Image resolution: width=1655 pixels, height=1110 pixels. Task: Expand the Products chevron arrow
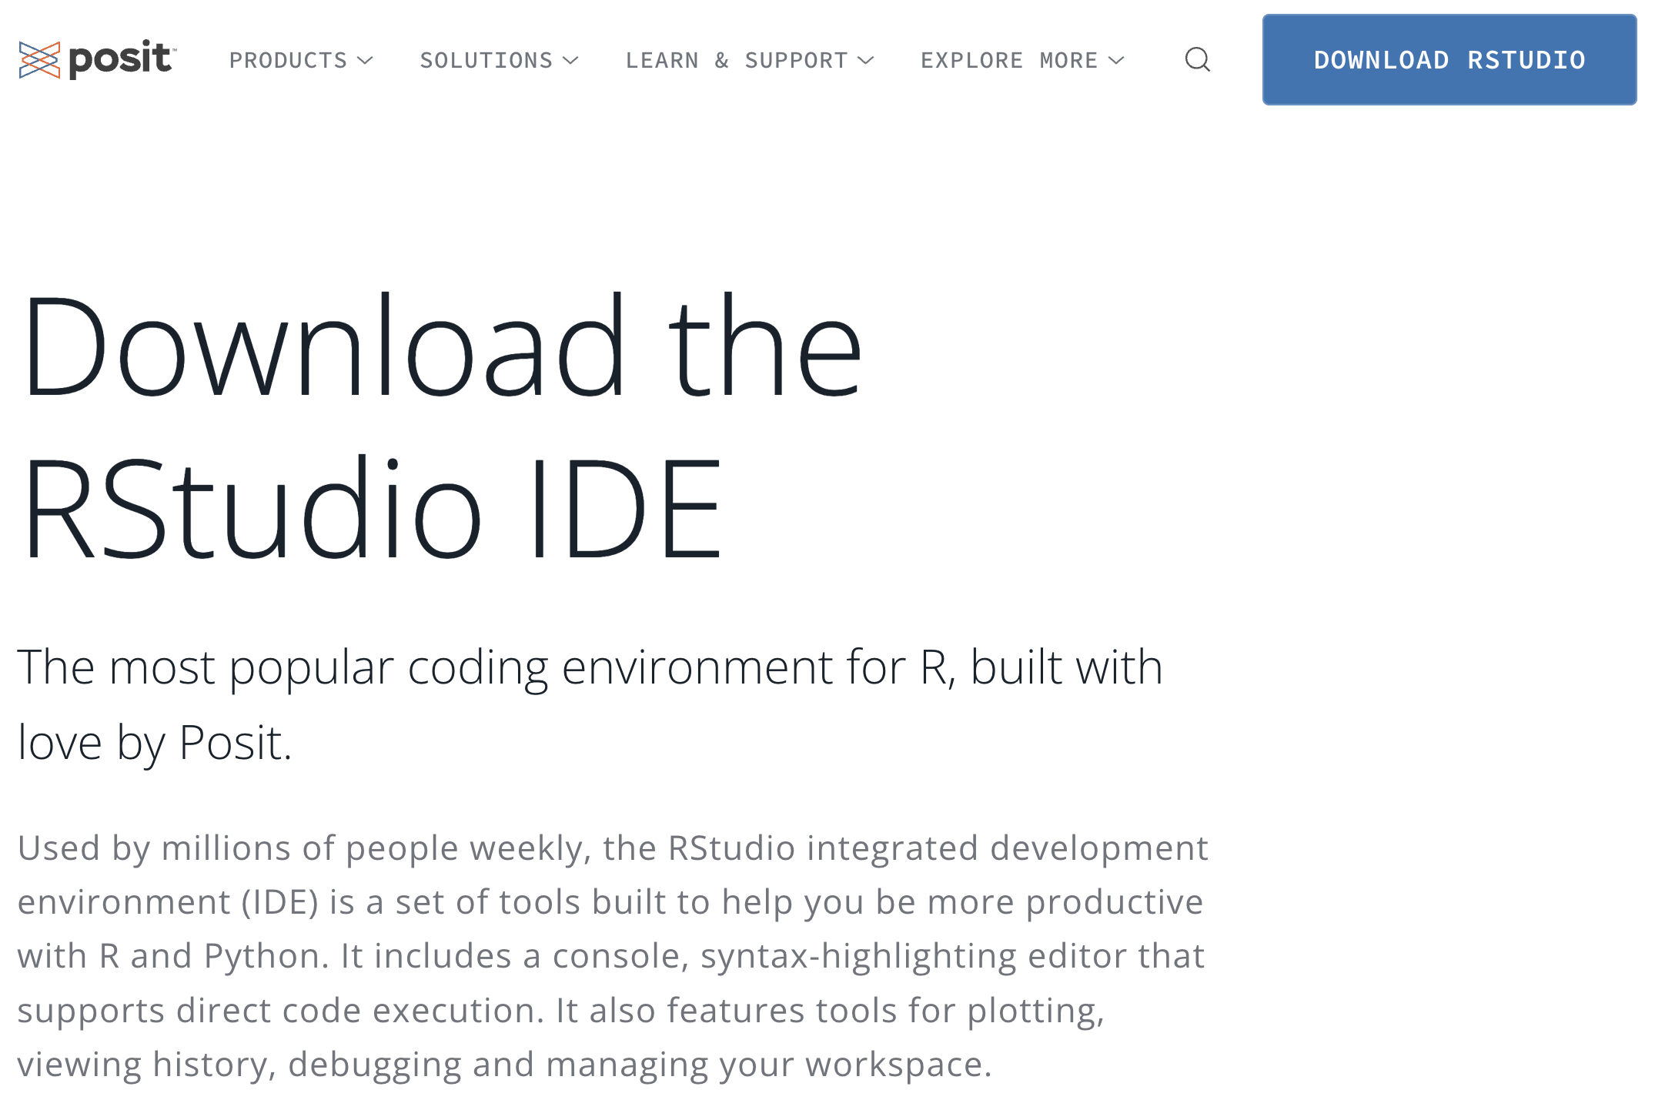pyautogui.click(x=366, y=60)
